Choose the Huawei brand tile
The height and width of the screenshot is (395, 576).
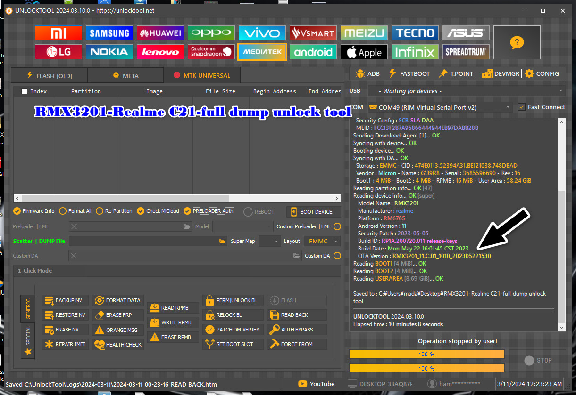point(160,33)
